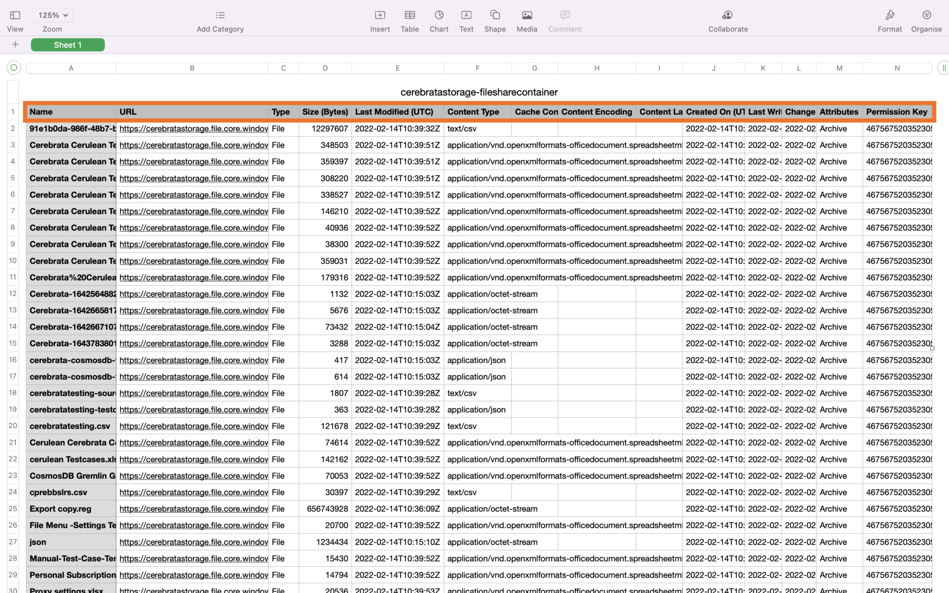Click the size cell 121678
The image size is (949, 593).
(x=325, y=426)
